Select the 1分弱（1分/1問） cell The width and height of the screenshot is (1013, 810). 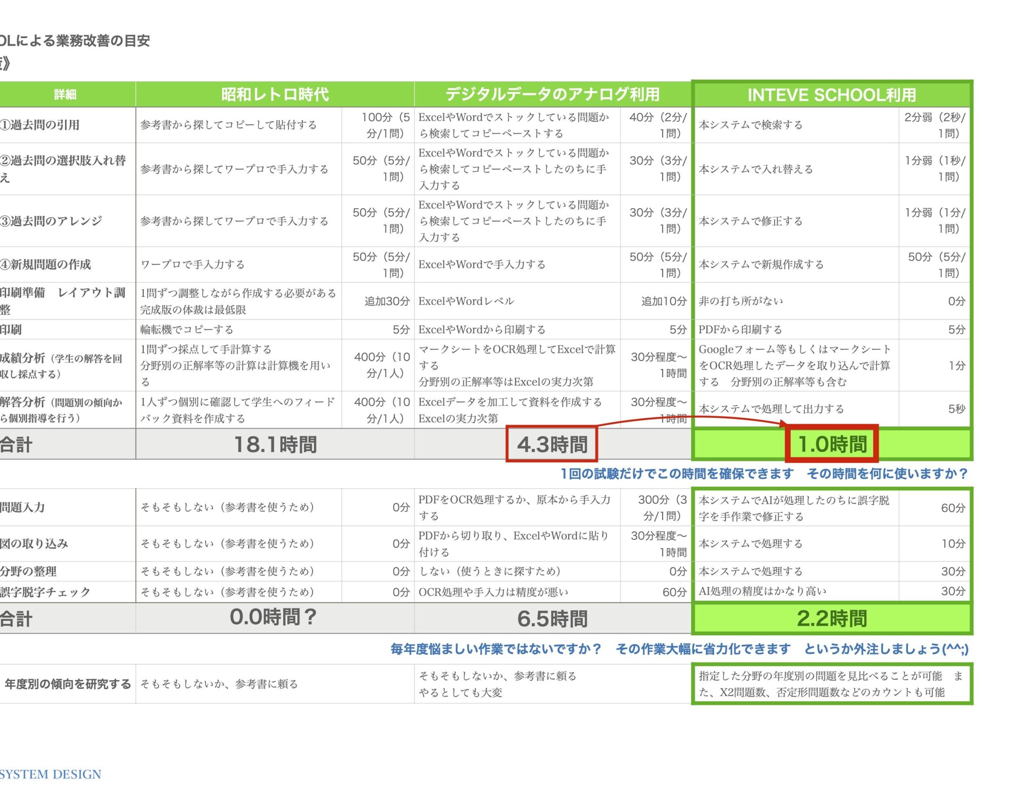[935, 221]
